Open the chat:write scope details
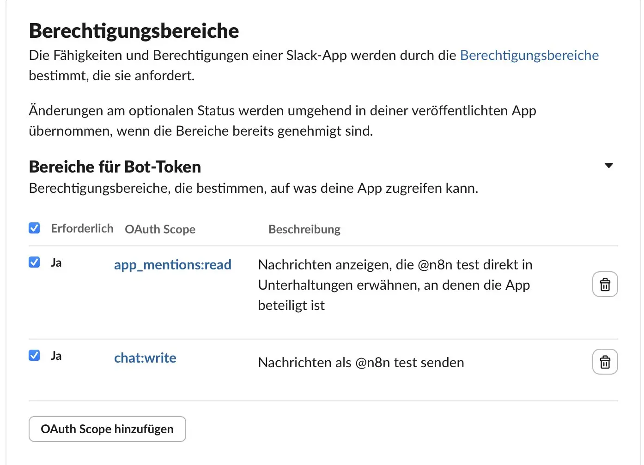This screenshot has width=644, height=465. click(145, 358)
